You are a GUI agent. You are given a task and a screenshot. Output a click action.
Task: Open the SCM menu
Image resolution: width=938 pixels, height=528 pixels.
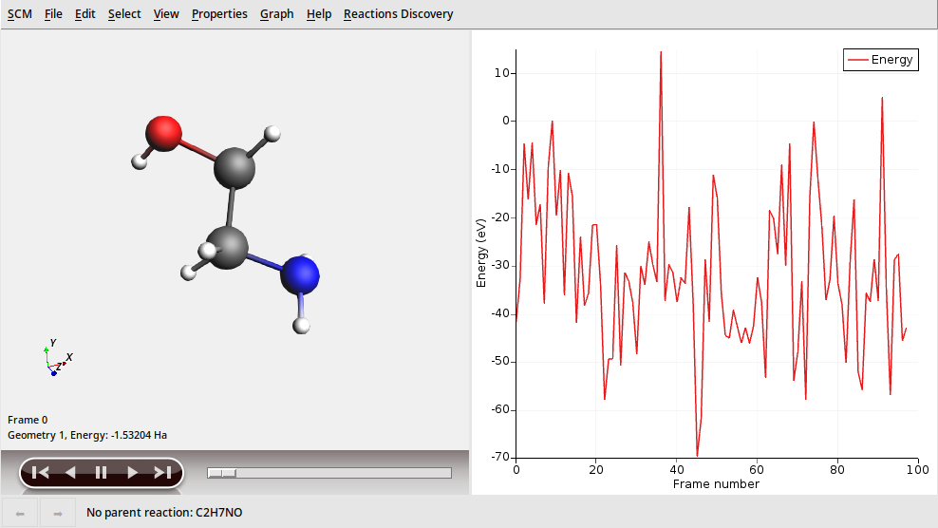click(x=19, y=14)
